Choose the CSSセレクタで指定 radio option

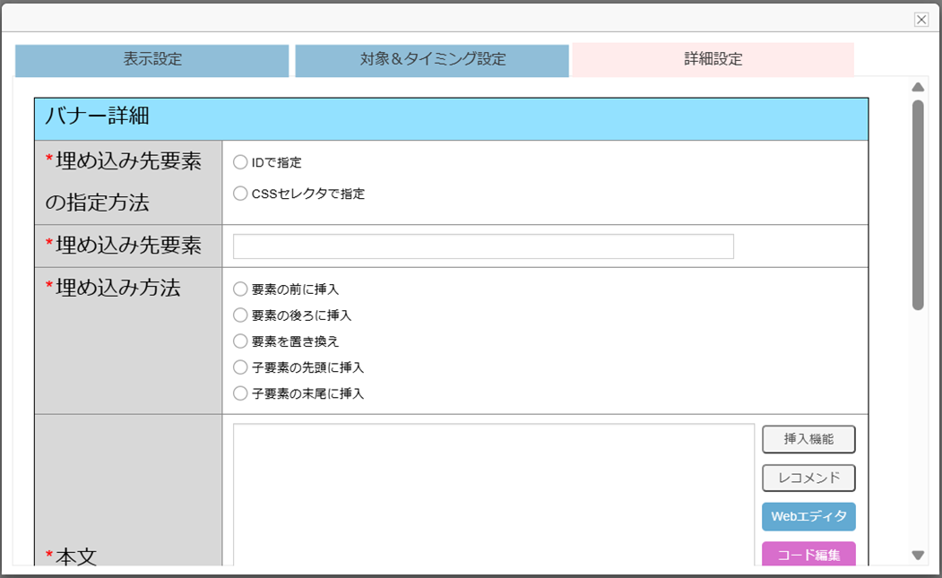pyautogui.click(x=240, y=194)
